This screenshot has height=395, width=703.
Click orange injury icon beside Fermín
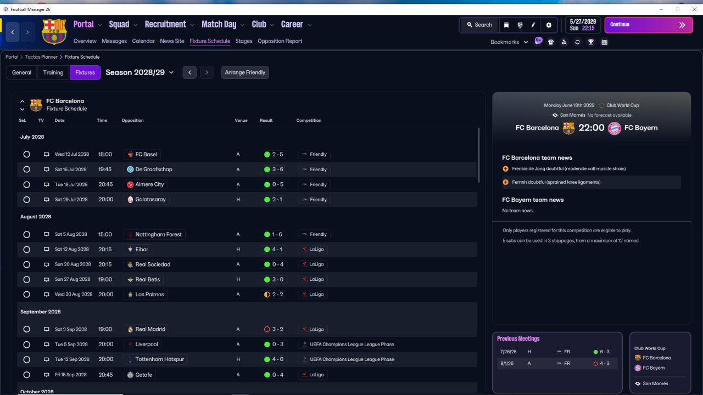[x=505, y=182]
